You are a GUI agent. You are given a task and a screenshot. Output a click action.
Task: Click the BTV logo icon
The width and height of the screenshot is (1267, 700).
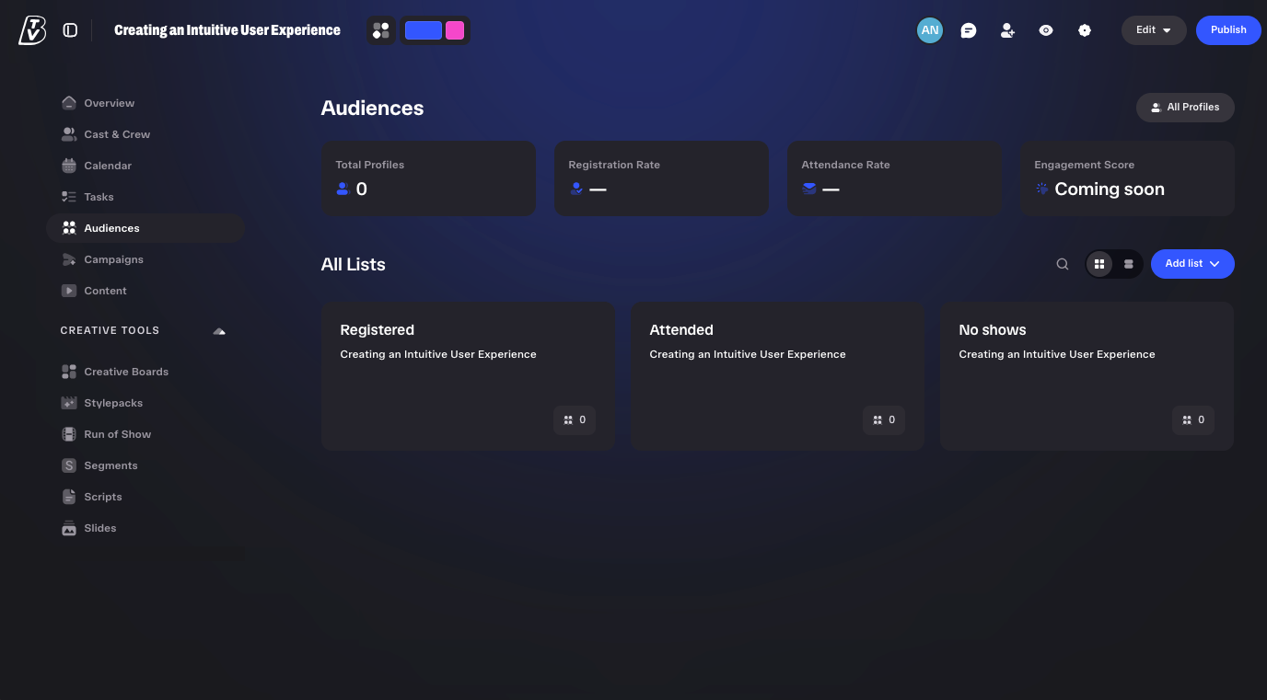pyautogui.click(x=31, y=30)
